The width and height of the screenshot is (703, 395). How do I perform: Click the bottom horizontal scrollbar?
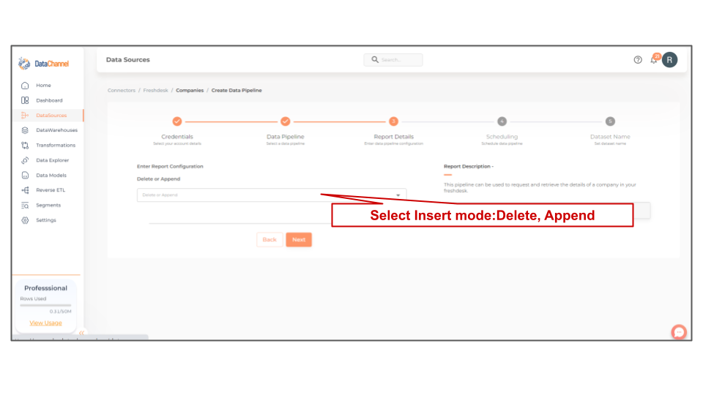pos(81,336)
